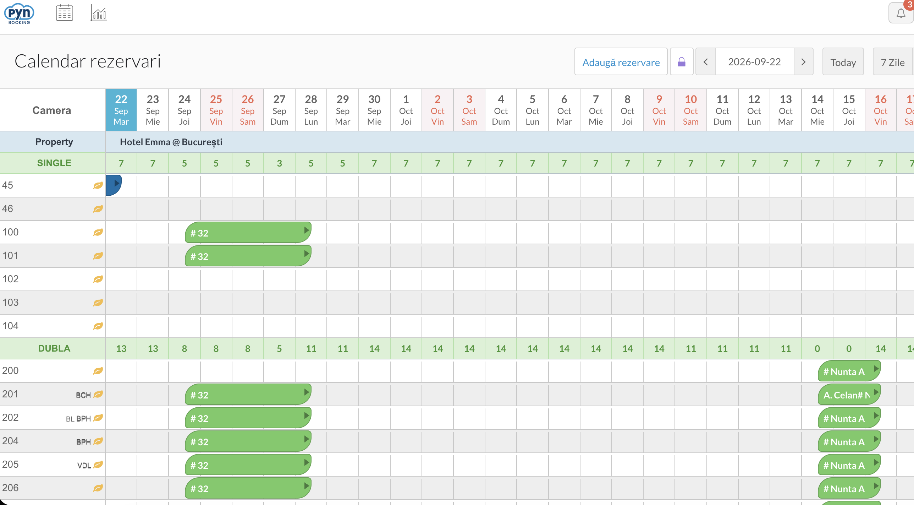Open the 7 Zile range selector
This screenshot has height=505, width=914.
893,62
